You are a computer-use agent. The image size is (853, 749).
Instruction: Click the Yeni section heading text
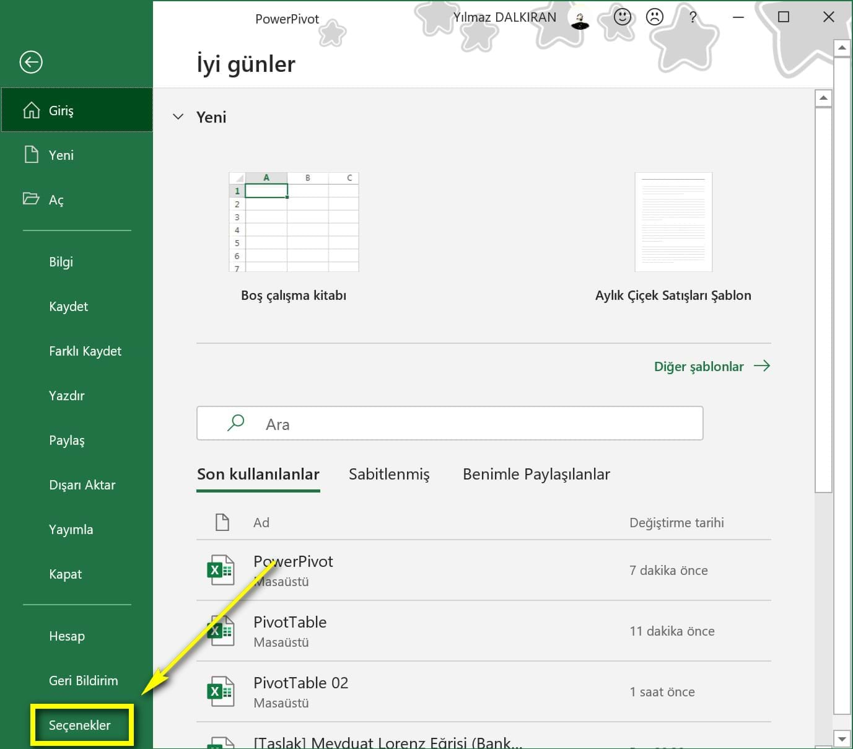click(211, 117)
